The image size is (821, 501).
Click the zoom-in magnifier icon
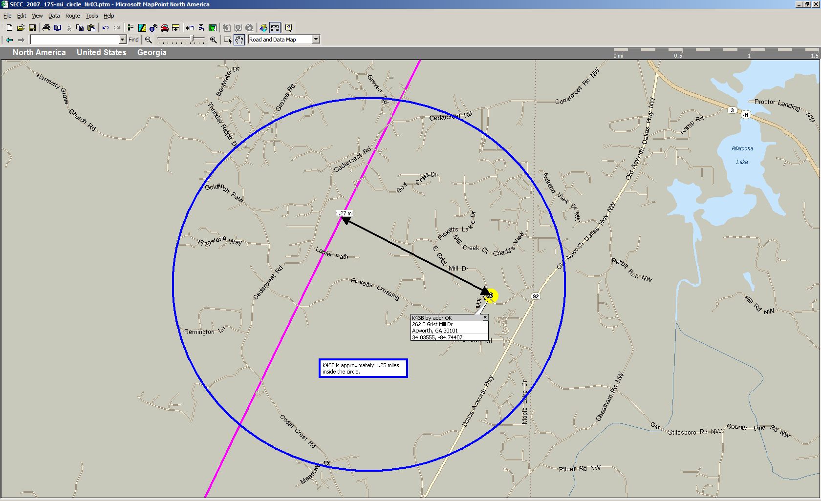tap(213, 40)
